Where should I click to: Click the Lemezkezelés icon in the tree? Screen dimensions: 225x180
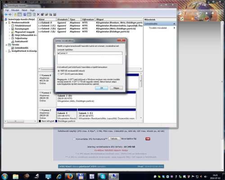[x=13, y=48]
